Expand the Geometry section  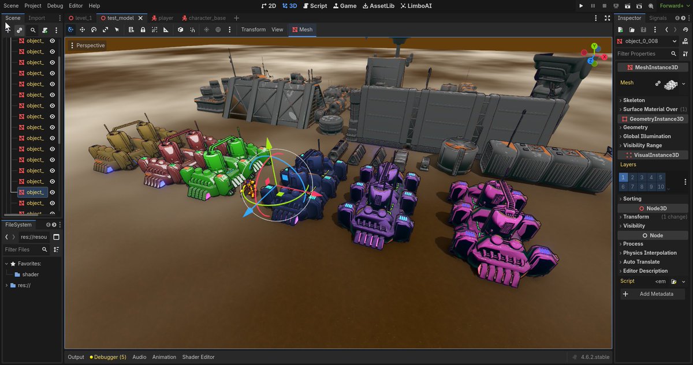[x=653, y=127]
